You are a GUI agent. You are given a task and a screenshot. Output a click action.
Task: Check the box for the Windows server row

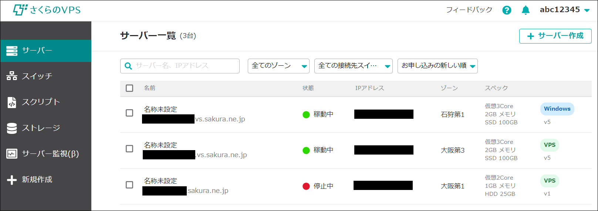click(x=129, y=113)
